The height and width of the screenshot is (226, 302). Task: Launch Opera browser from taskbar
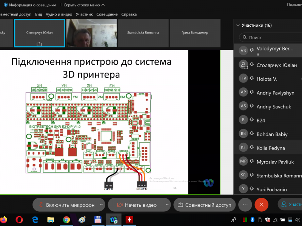[x=20, y=219]
